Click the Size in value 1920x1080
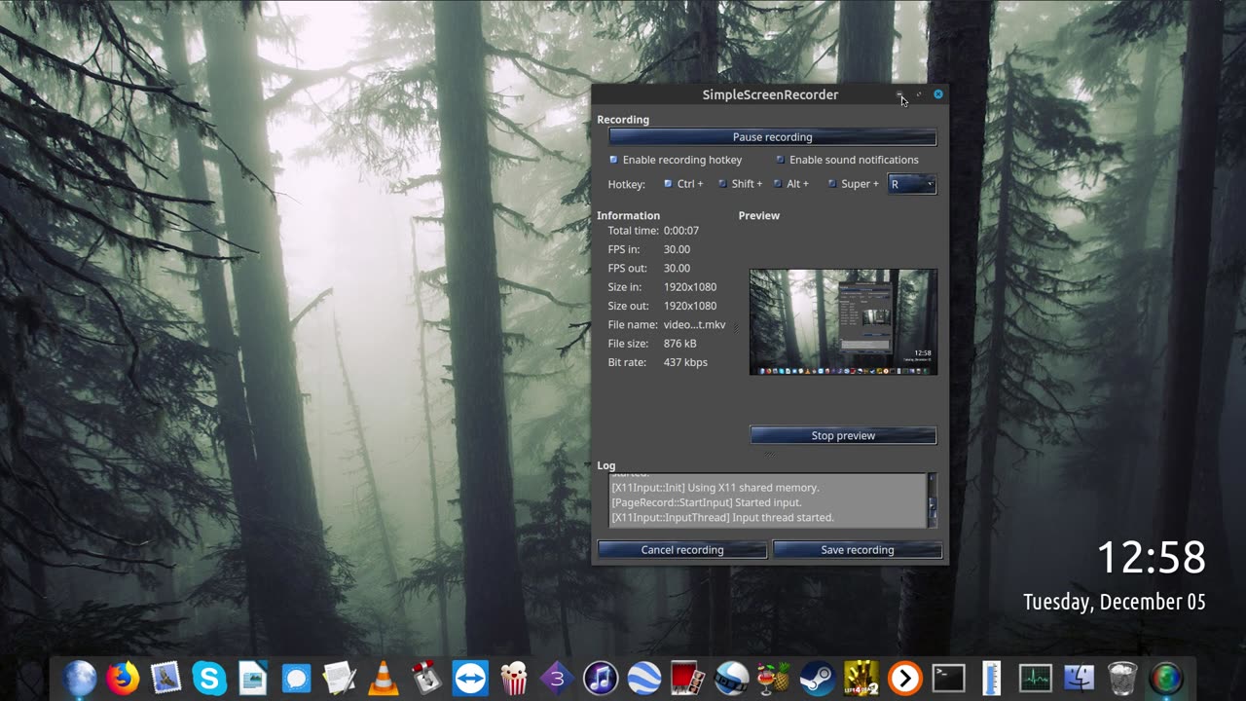Viewport: 1246px width, 701px height. (x=690, y=287)
